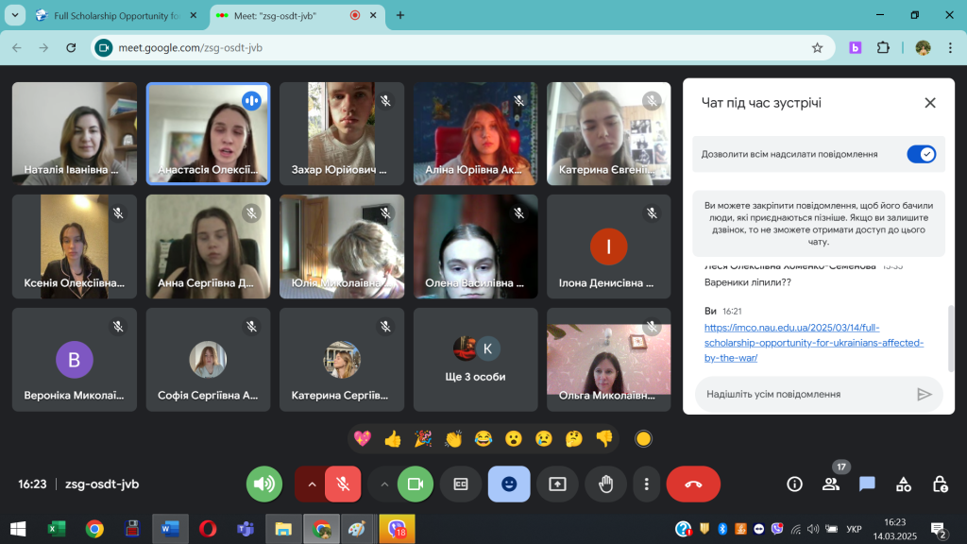Screen dimensions: 967x544
Task: Open the activities shapes icon
Action: point(904,484)
